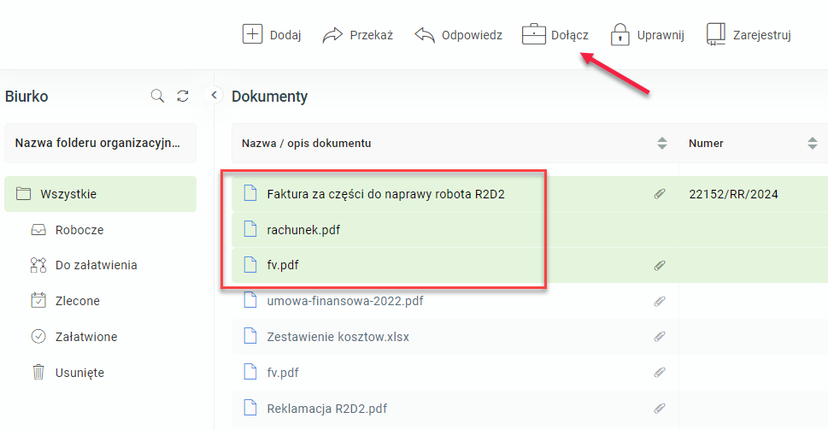This screenshot has height=430, width=828.
Task: Click the Biurko panel heading
Action: pyautogui.click(x=26, y=96)
